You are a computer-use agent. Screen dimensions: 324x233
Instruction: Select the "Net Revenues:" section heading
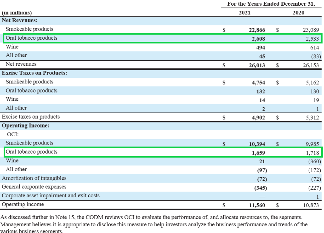pyautogui.click(x=20, y=20)
